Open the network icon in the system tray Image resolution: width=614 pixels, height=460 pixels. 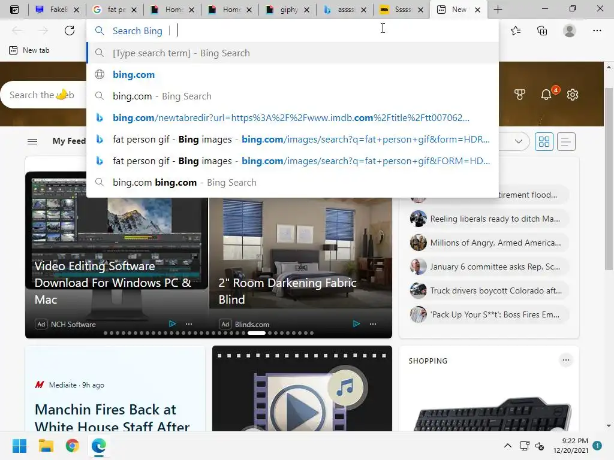524,446
